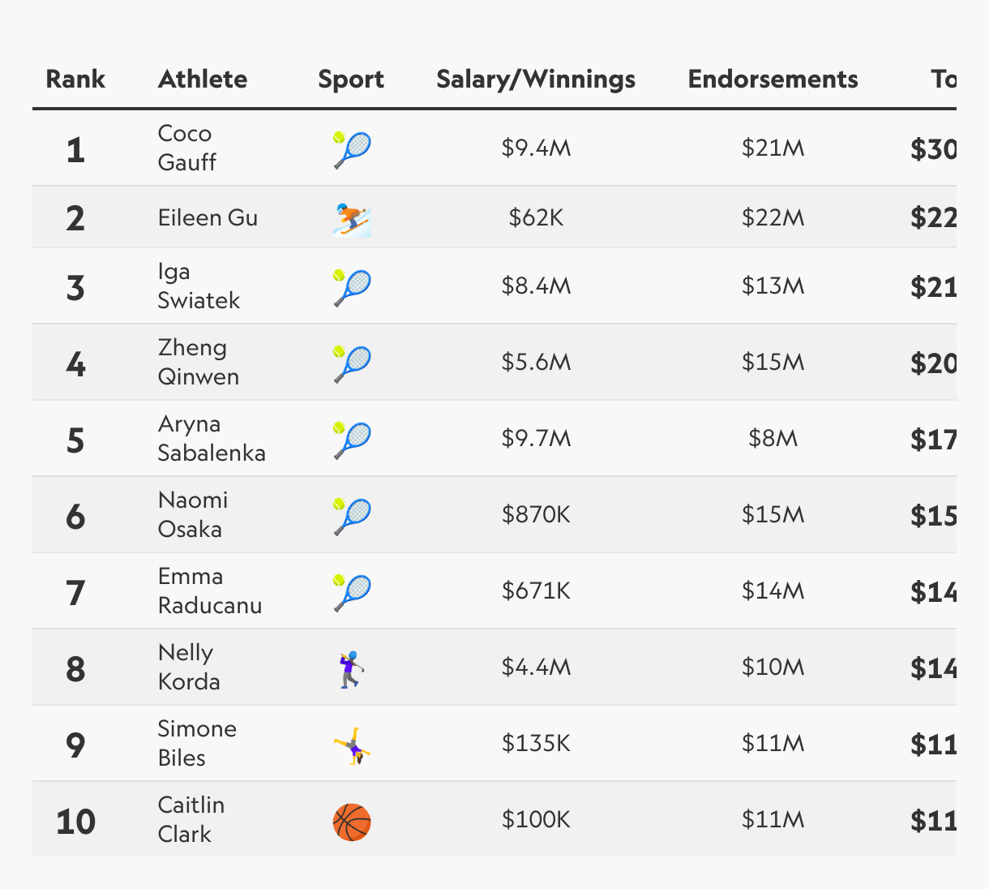Sort the table by Endorsements header

coord(773,79)
